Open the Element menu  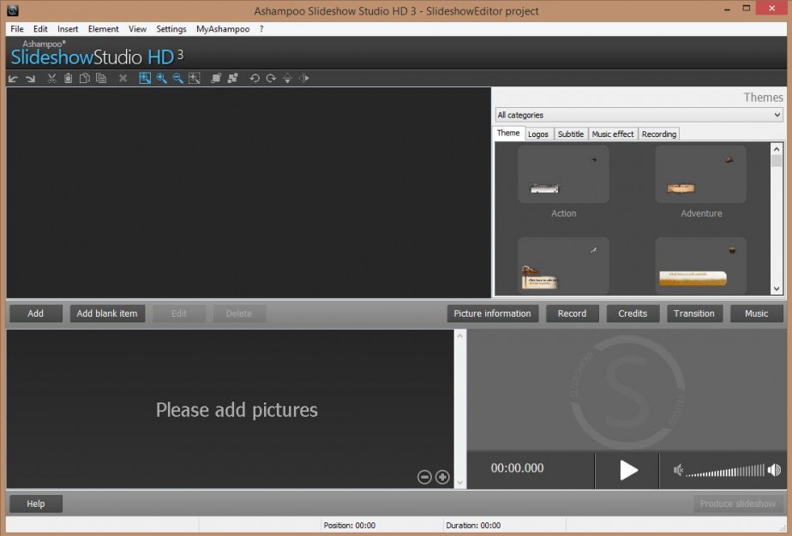click(104, 29)
